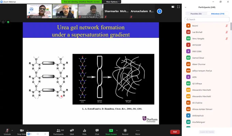Open the Q&A window

point(72,132)
